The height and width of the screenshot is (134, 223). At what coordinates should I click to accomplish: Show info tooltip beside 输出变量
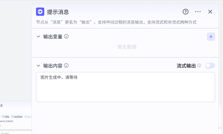[66, 37]
